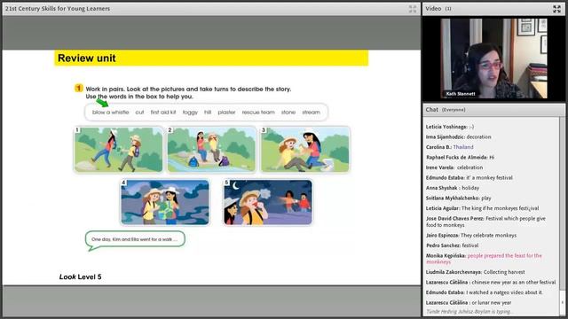Screen dimensions: 568x319
Task: Click Jairo Espinoza's 'They celebrate monkeys' message
Action: (x=471, y=236)
